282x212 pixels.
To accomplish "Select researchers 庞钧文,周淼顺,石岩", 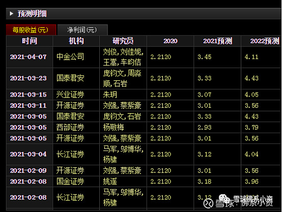I will pyautogui.click(x=122, y=78).
